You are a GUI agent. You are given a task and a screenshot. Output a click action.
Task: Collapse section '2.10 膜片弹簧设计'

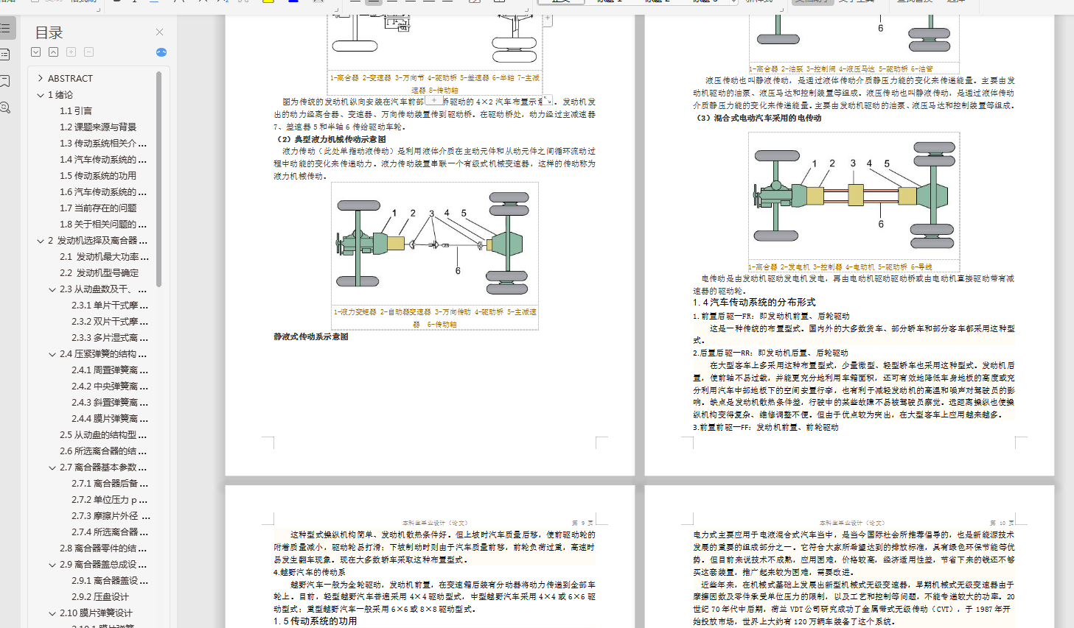(52, 613)
